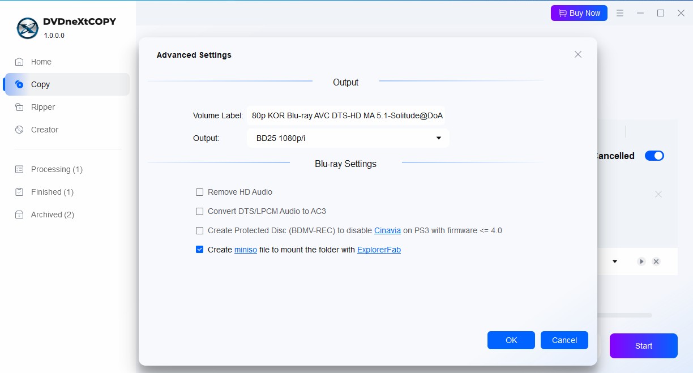
Task: Open the ExplorerFab hyperlink
Action: [379, 250]
